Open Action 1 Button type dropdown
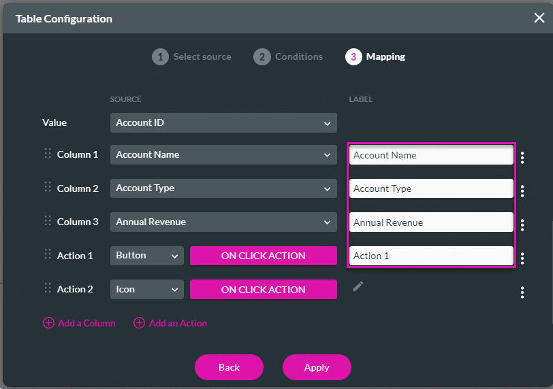The height and width of the screenshot is (389, 553). 147,256
